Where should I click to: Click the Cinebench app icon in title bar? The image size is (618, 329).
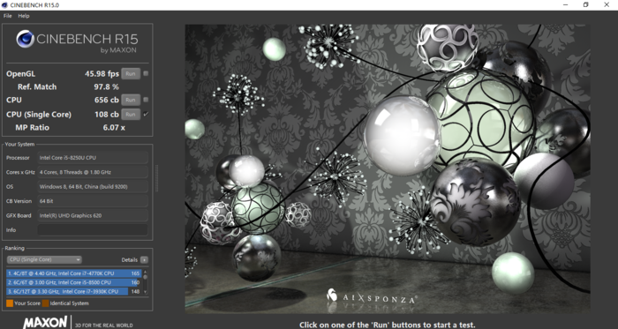[4, 5]
